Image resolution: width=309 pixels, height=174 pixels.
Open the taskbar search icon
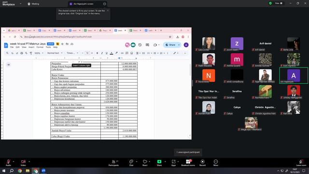point(12,171)
